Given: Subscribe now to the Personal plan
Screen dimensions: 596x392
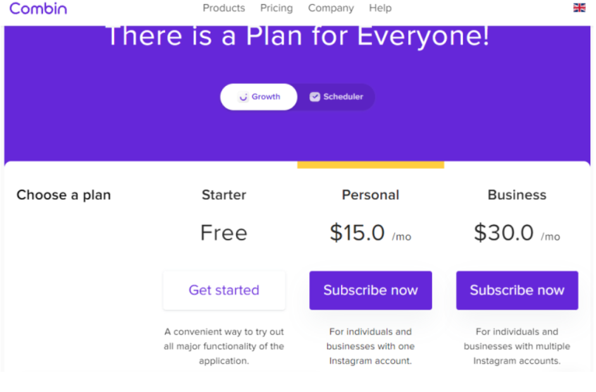Looking at the screenshot, I should (x=371, y=290).
